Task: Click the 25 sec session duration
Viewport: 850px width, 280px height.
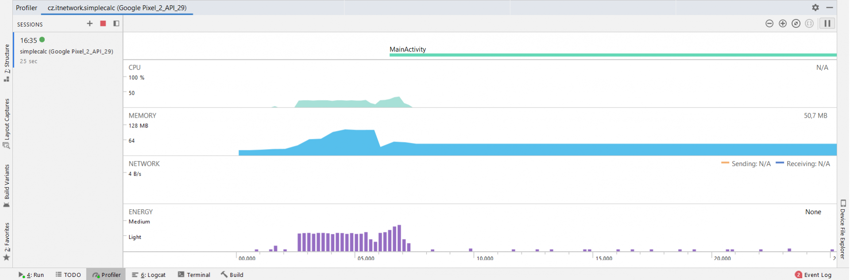Action: [29, 61]
